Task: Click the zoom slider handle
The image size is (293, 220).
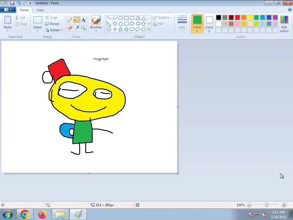Action: 267,205
